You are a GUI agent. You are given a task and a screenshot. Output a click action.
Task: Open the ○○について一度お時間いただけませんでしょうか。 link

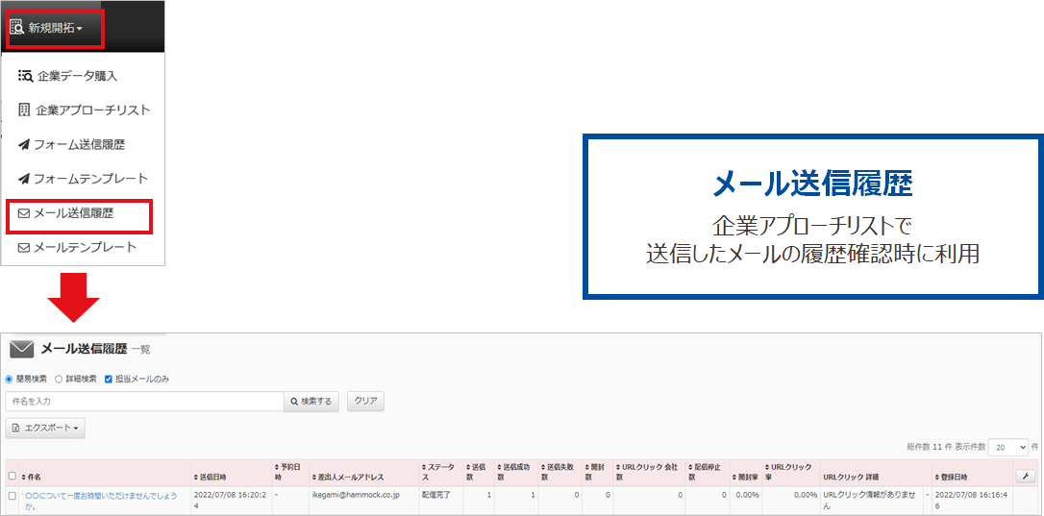pyautogui.click(x=101, y=501)
